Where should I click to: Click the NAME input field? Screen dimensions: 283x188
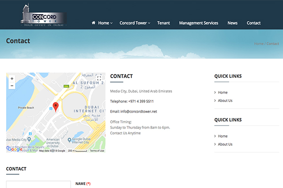(39, 184)
